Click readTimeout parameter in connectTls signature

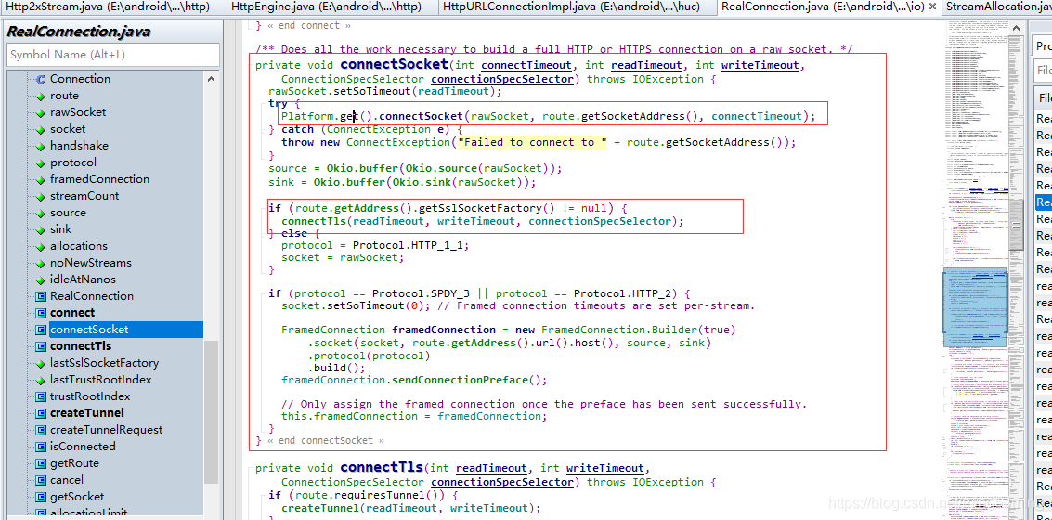(x=491, y=468)
